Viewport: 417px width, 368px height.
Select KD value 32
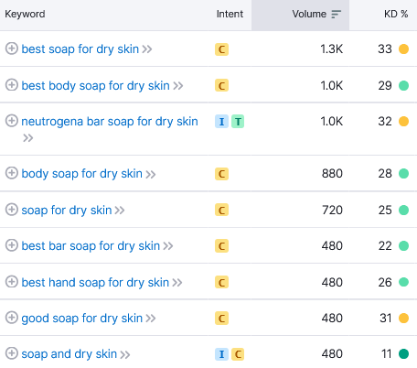point(385,122)
